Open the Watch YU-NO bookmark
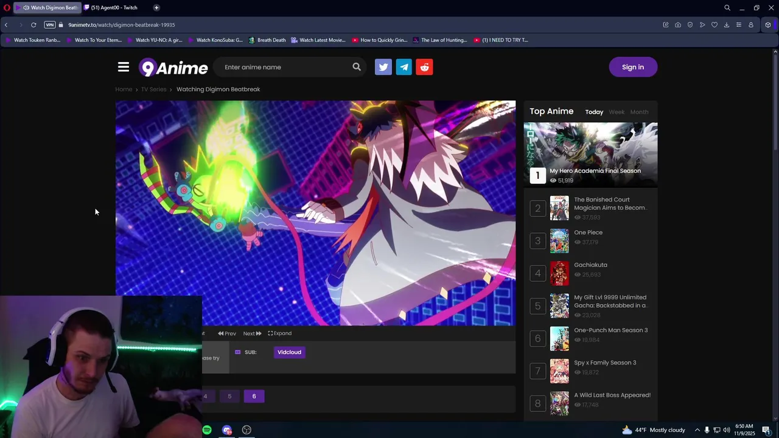The height and width of the screenshot is (438, 779). point(155,40)
